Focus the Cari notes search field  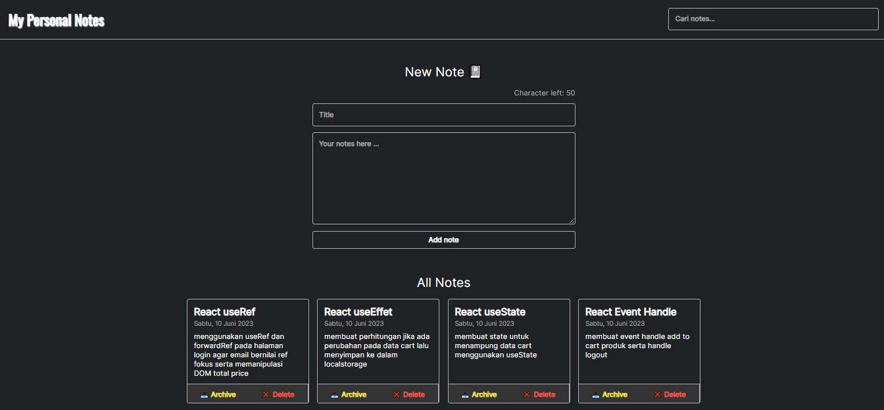tap(773, 19)
